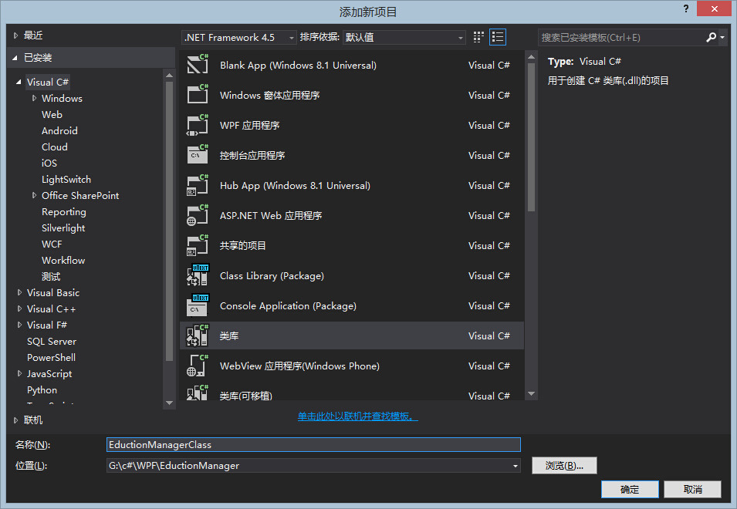Select the iOS category
The width and height of the screenshot is (737, 509).
coord(49,163)
